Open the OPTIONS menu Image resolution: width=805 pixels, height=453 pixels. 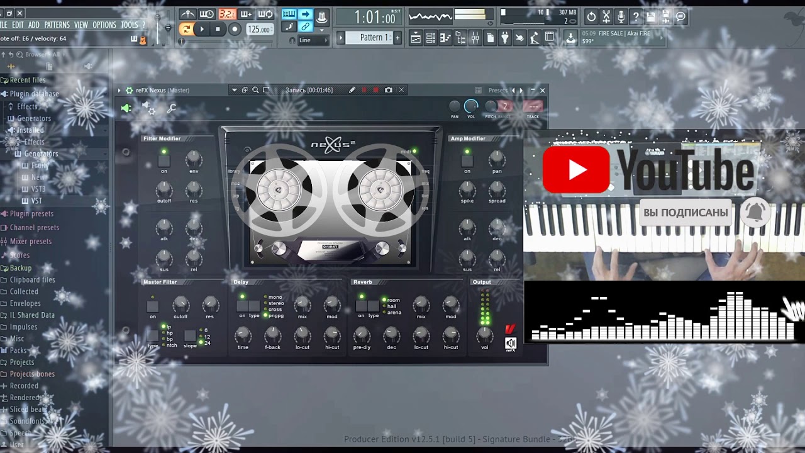coord(104,25)
